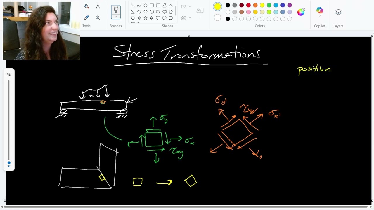
Task: Pick the yellow palette swatch
Action: click(262, 5)
